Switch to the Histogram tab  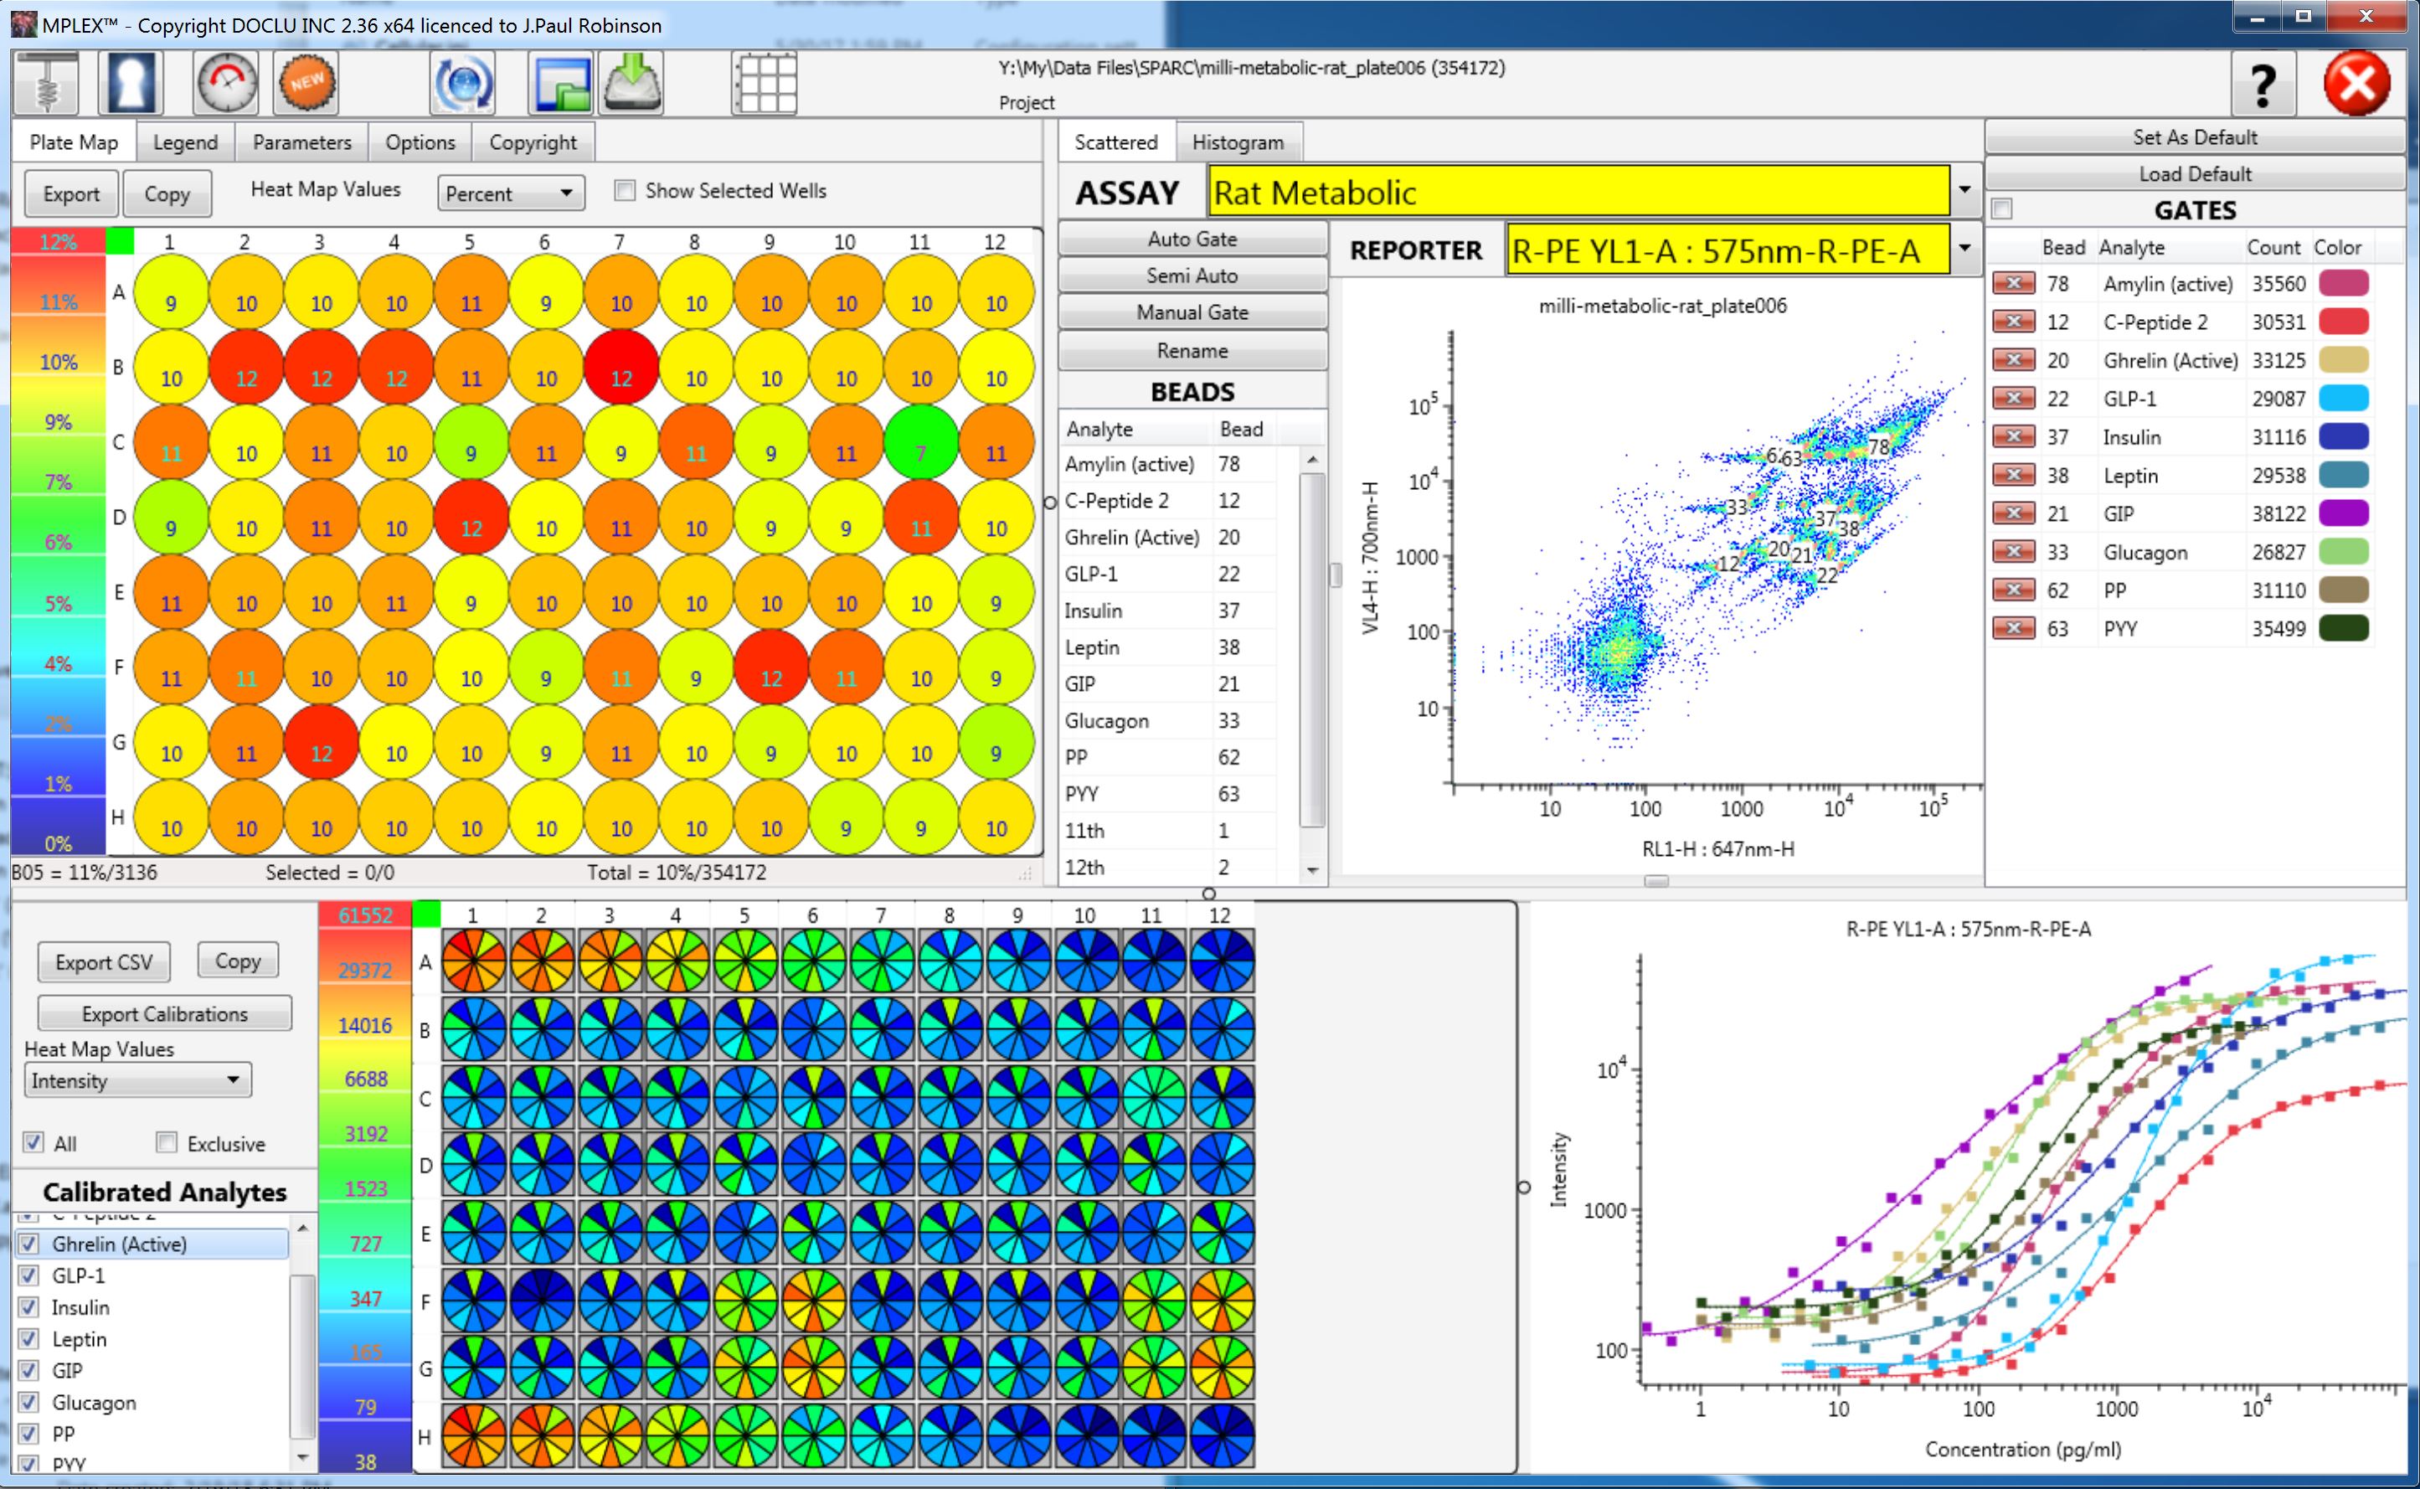pyautogui.click(x=1237, y=142)
